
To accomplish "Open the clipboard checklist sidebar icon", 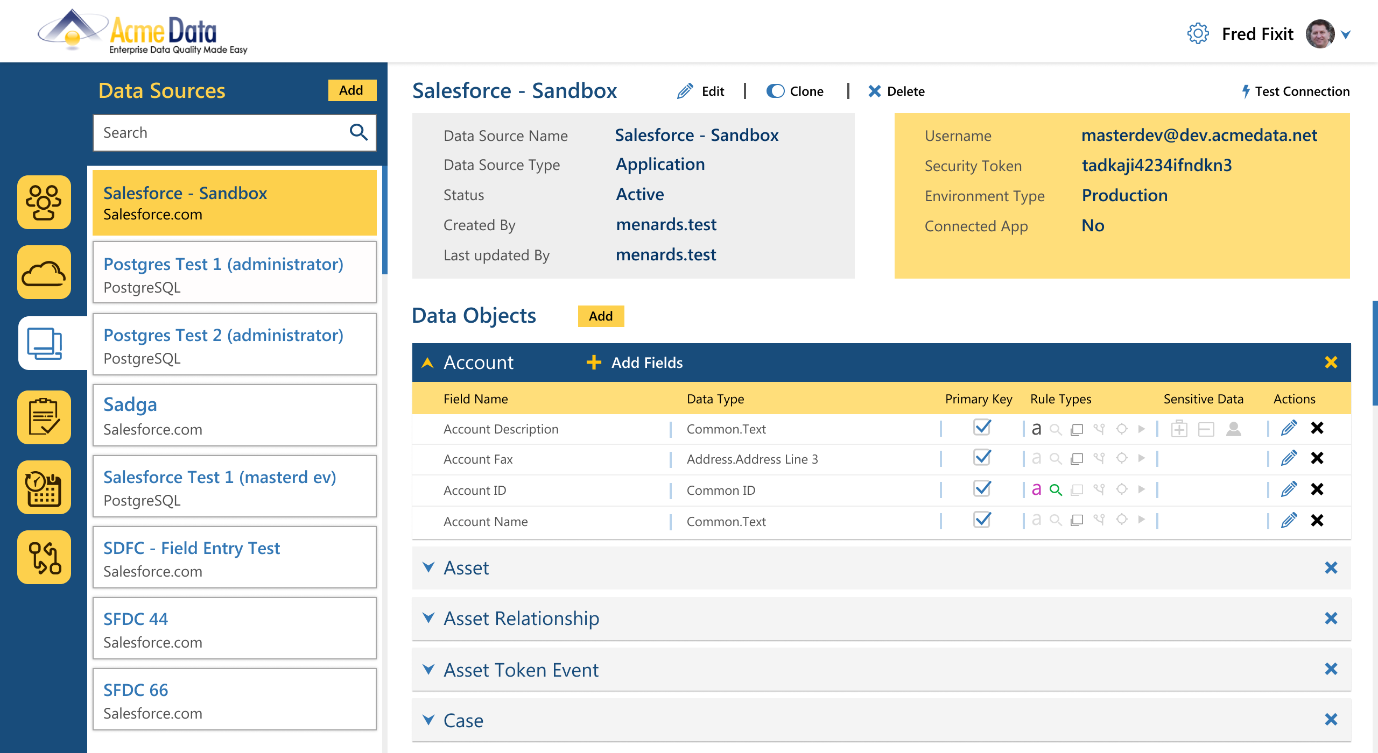I will point(44,417).
